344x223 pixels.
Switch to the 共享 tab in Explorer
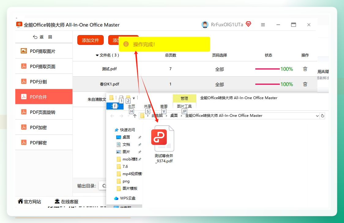coord(148,106)
